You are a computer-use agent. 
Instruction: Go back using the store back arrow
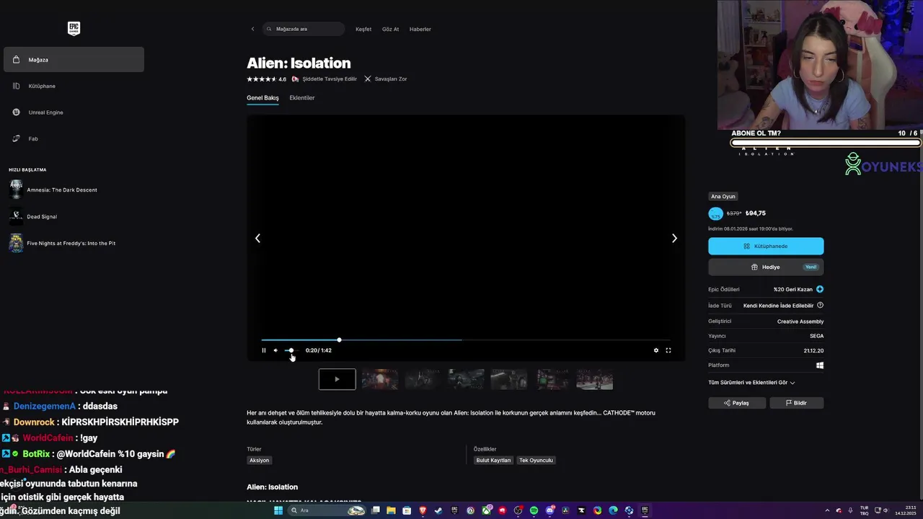[x=252, y=29]
